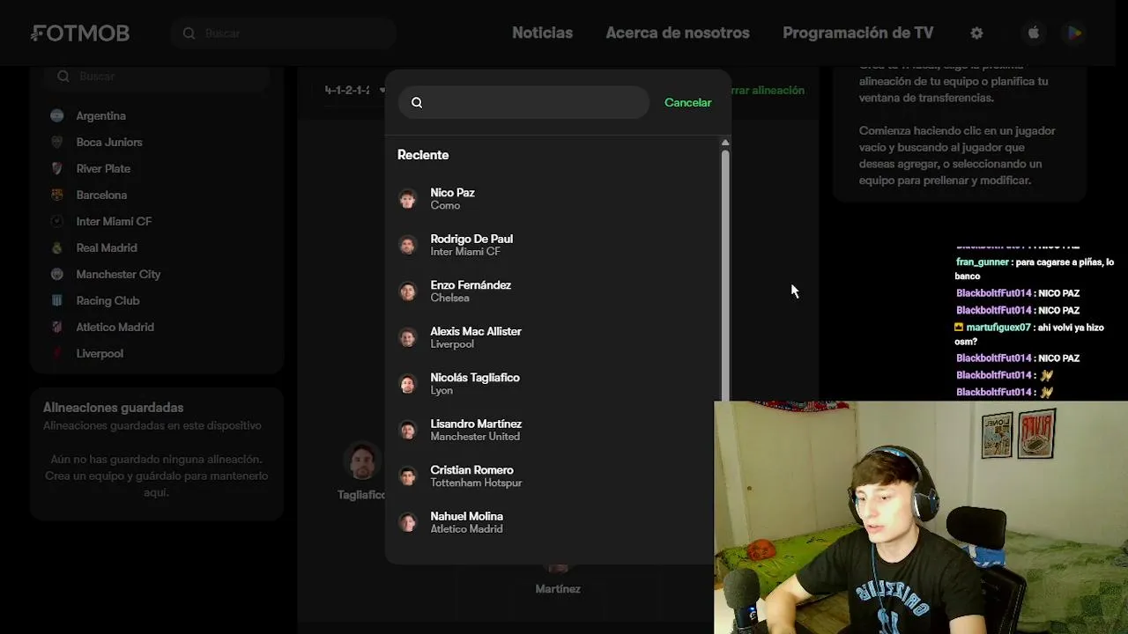1128x634 pixels.
Task: Click the Boca Juniors crest icon
Action: point(57,142)
